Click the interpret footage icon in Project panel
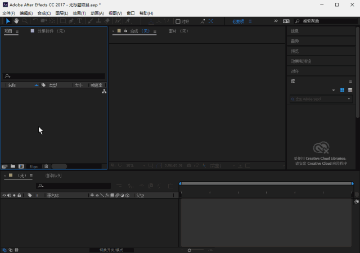Viewport: 360px width, 253px height. [x=5, y=166]
